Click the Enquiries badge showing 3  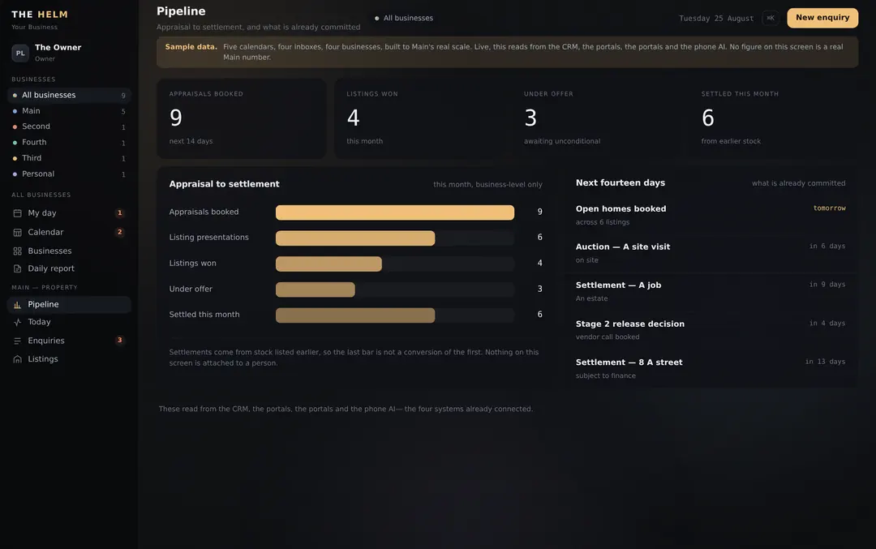click(x=119, y=340)
